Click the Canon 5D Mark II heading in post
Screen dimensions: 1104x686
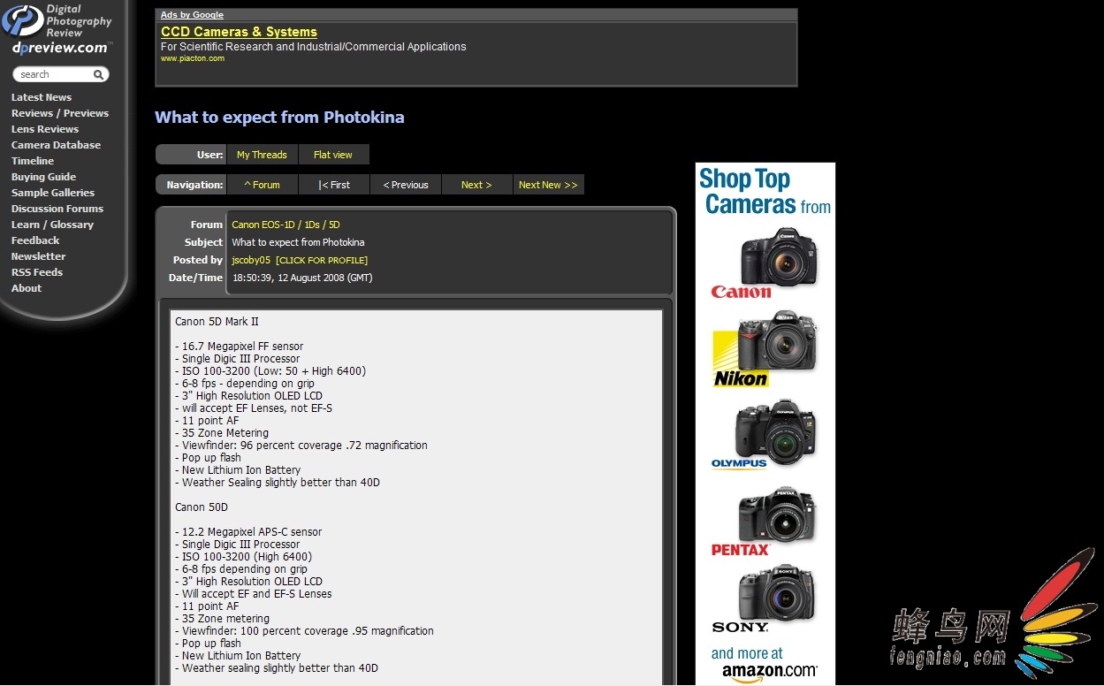(217, 322)
